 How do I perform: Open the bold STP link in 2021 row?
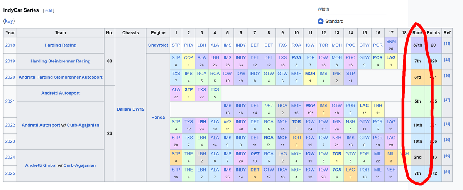tap(189, 89)
